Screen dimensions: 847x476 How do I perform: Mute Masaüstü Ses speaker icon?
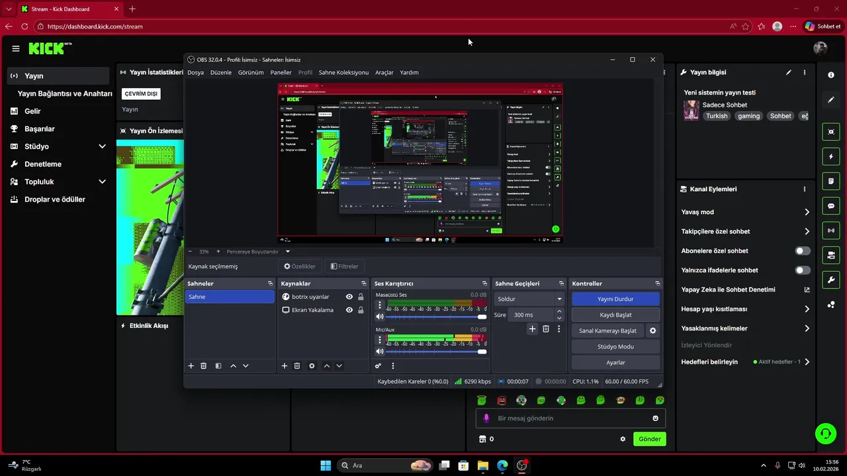tap(380, 317)
